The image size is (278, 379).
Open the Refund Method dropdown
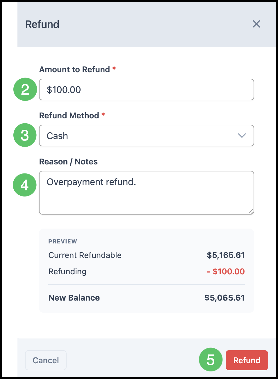(147, 136)
